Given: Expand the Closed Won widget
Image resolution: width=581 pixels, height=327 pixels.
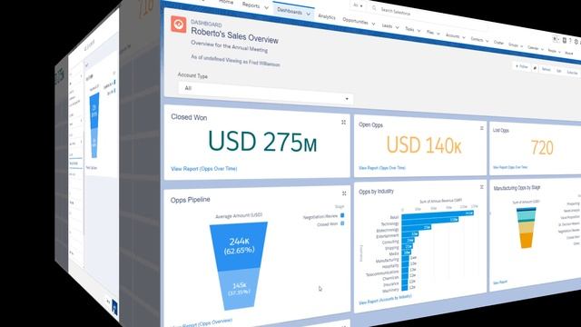Looking at the screenshot, I should pos(343,122).
